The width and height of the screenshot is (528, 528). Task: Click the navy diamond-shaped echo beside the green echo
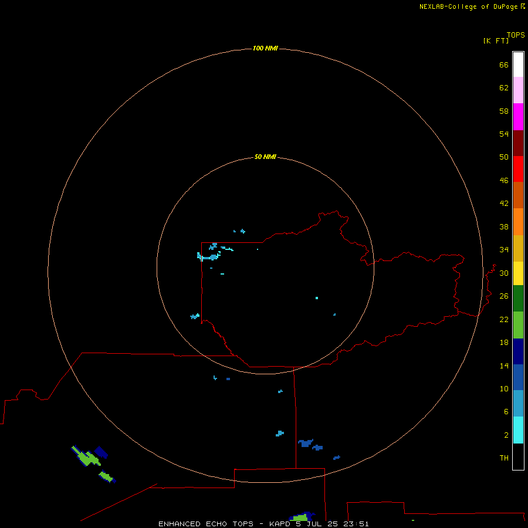(x=101, y=452)
